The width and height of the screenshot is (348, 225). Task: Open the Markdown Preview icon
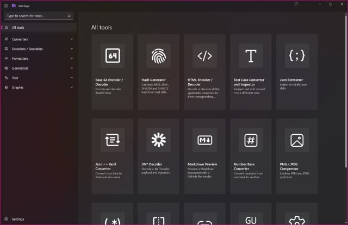pyautogui.click(x=204, y=140)
